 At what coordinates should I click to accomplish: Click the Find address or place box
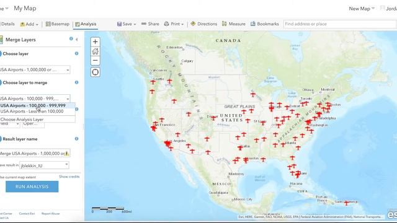point(340,24)
